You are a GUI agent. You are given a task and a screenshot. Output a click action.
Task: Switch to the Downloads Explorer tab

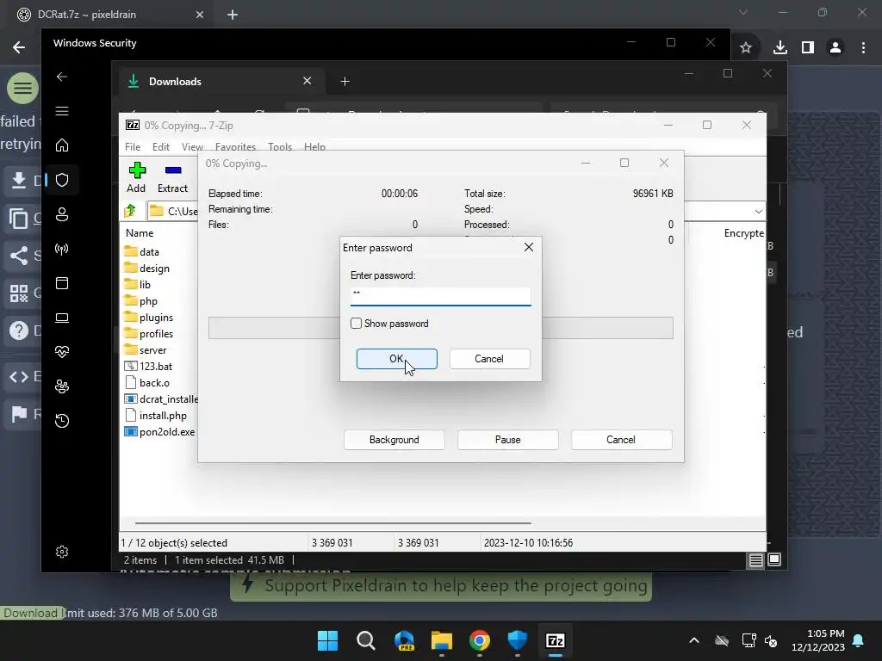(220, 82)
